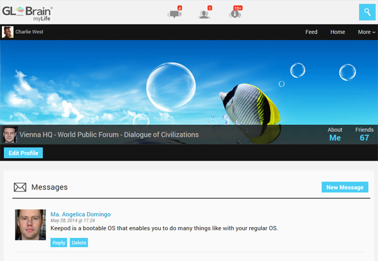378x261 pixels.
Task: Click the message date May 28, 2014
Action: (73, 221)
